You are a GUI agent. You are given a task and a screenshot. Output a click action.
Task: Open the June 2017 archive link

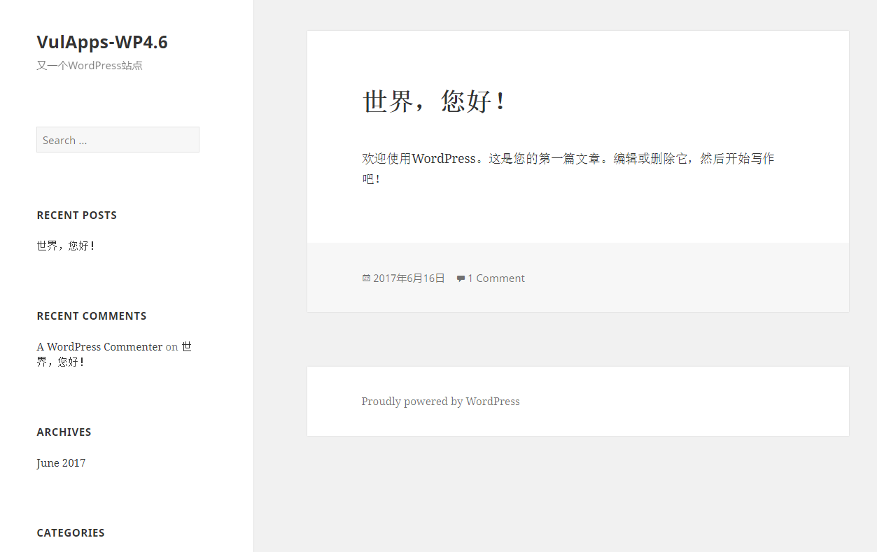tap(61, 462)
